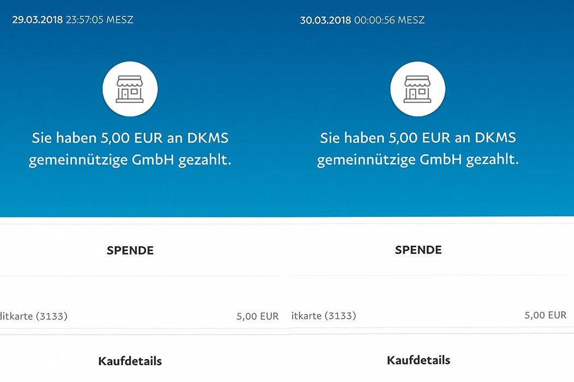The height and width of the screenshot is (382, 574).
Task: Click the date 29.03.2018 in bold
Action: click(x=37, y=20)
